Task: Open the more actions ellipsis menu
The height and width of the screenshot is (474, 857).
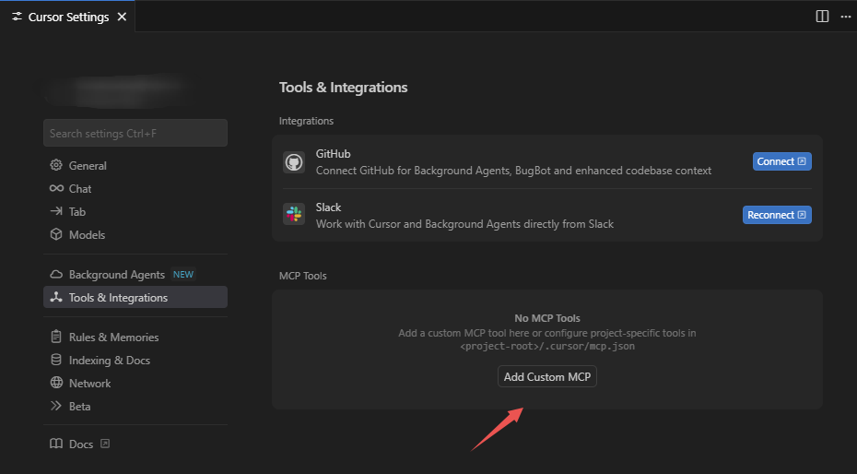Action: coord(846,17)
